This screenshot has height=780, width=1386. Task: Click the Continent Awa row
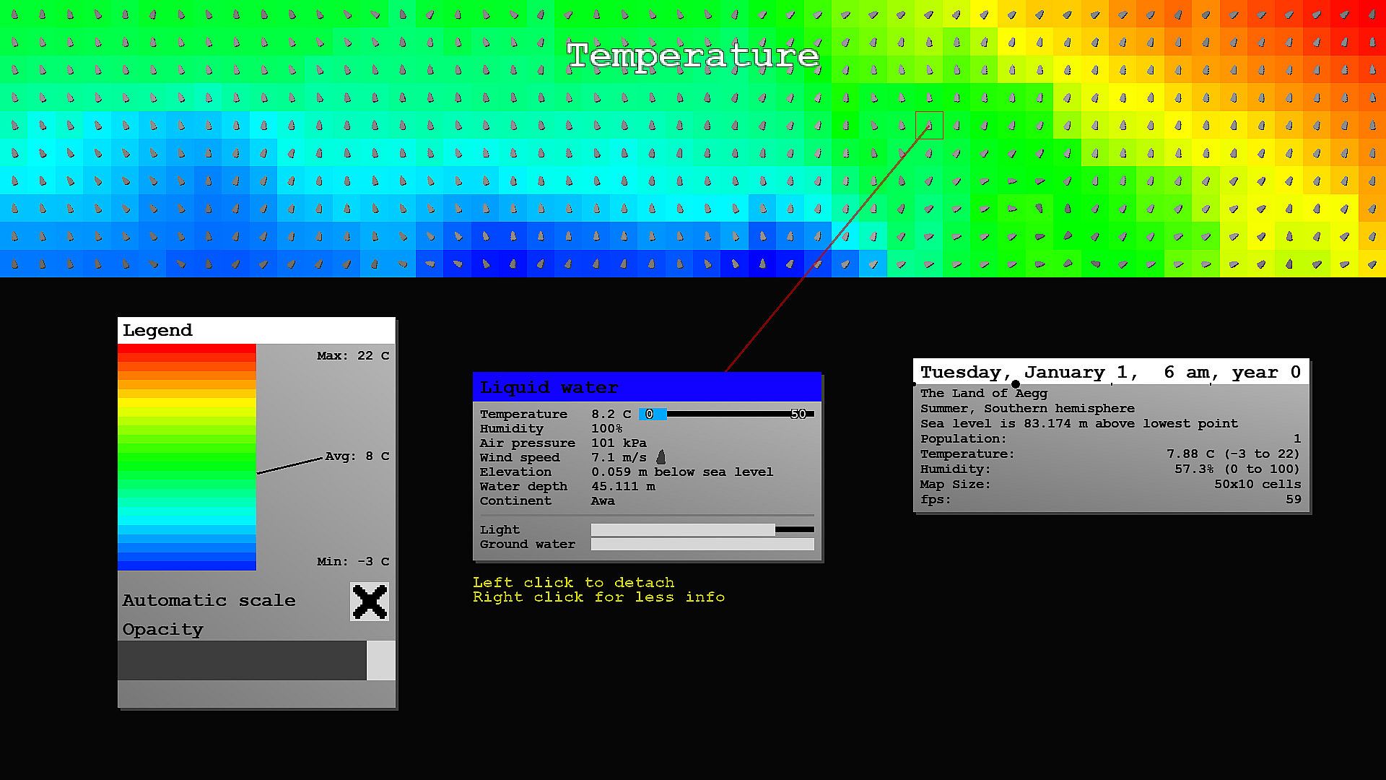549,500
